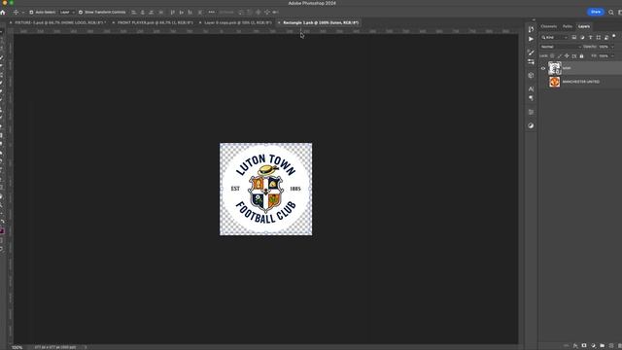Click the blue Share button
This screenshot has width=622, height=350.
(x=596, y=12)
